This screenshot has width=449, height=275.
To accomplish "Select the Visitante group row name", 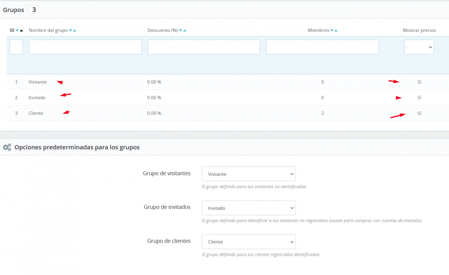I will click(38, 82).
